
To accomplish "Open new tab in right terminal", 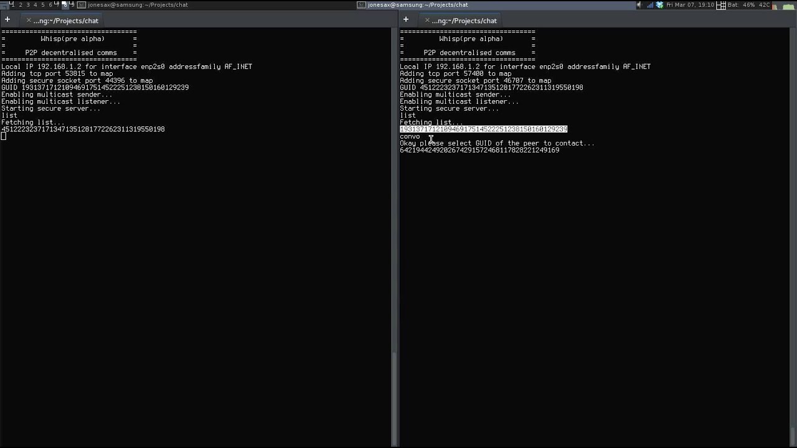I will [x=406, y=20].
